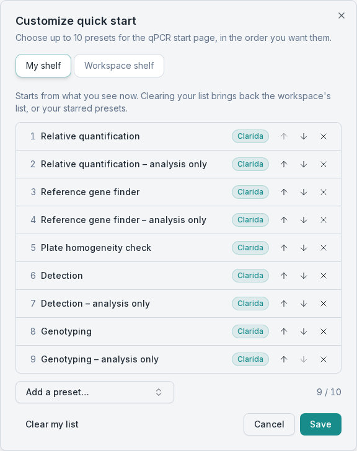Move row 8 'Genotyping' down

pos(304,331)
